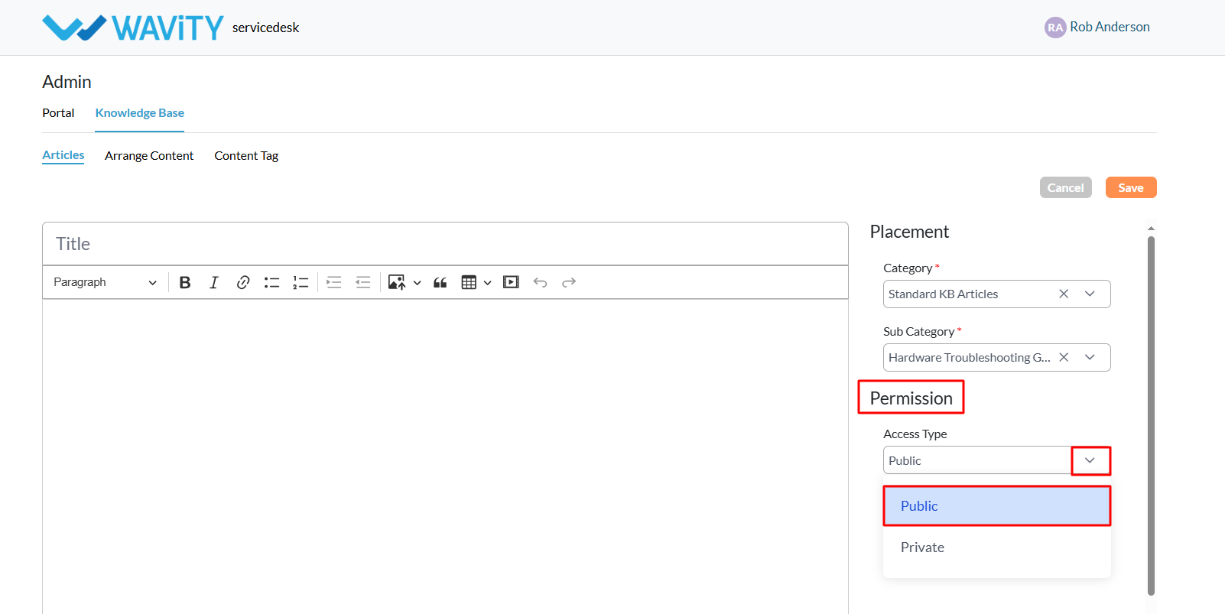Viewport: 1225px width, 614px height.
Task: Switch to the Portal tab
Action: 58,112
